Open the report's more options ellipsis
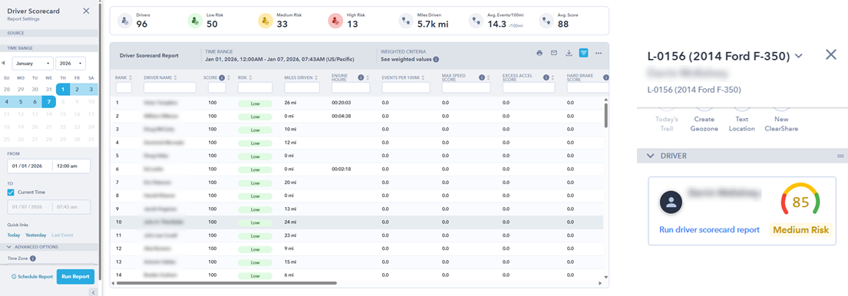848x296 pixels. [x=598, y=53]
